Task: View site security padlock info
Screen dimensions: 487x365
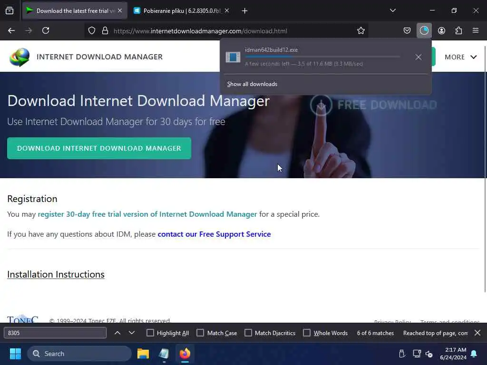Action: tap(105, 30)
